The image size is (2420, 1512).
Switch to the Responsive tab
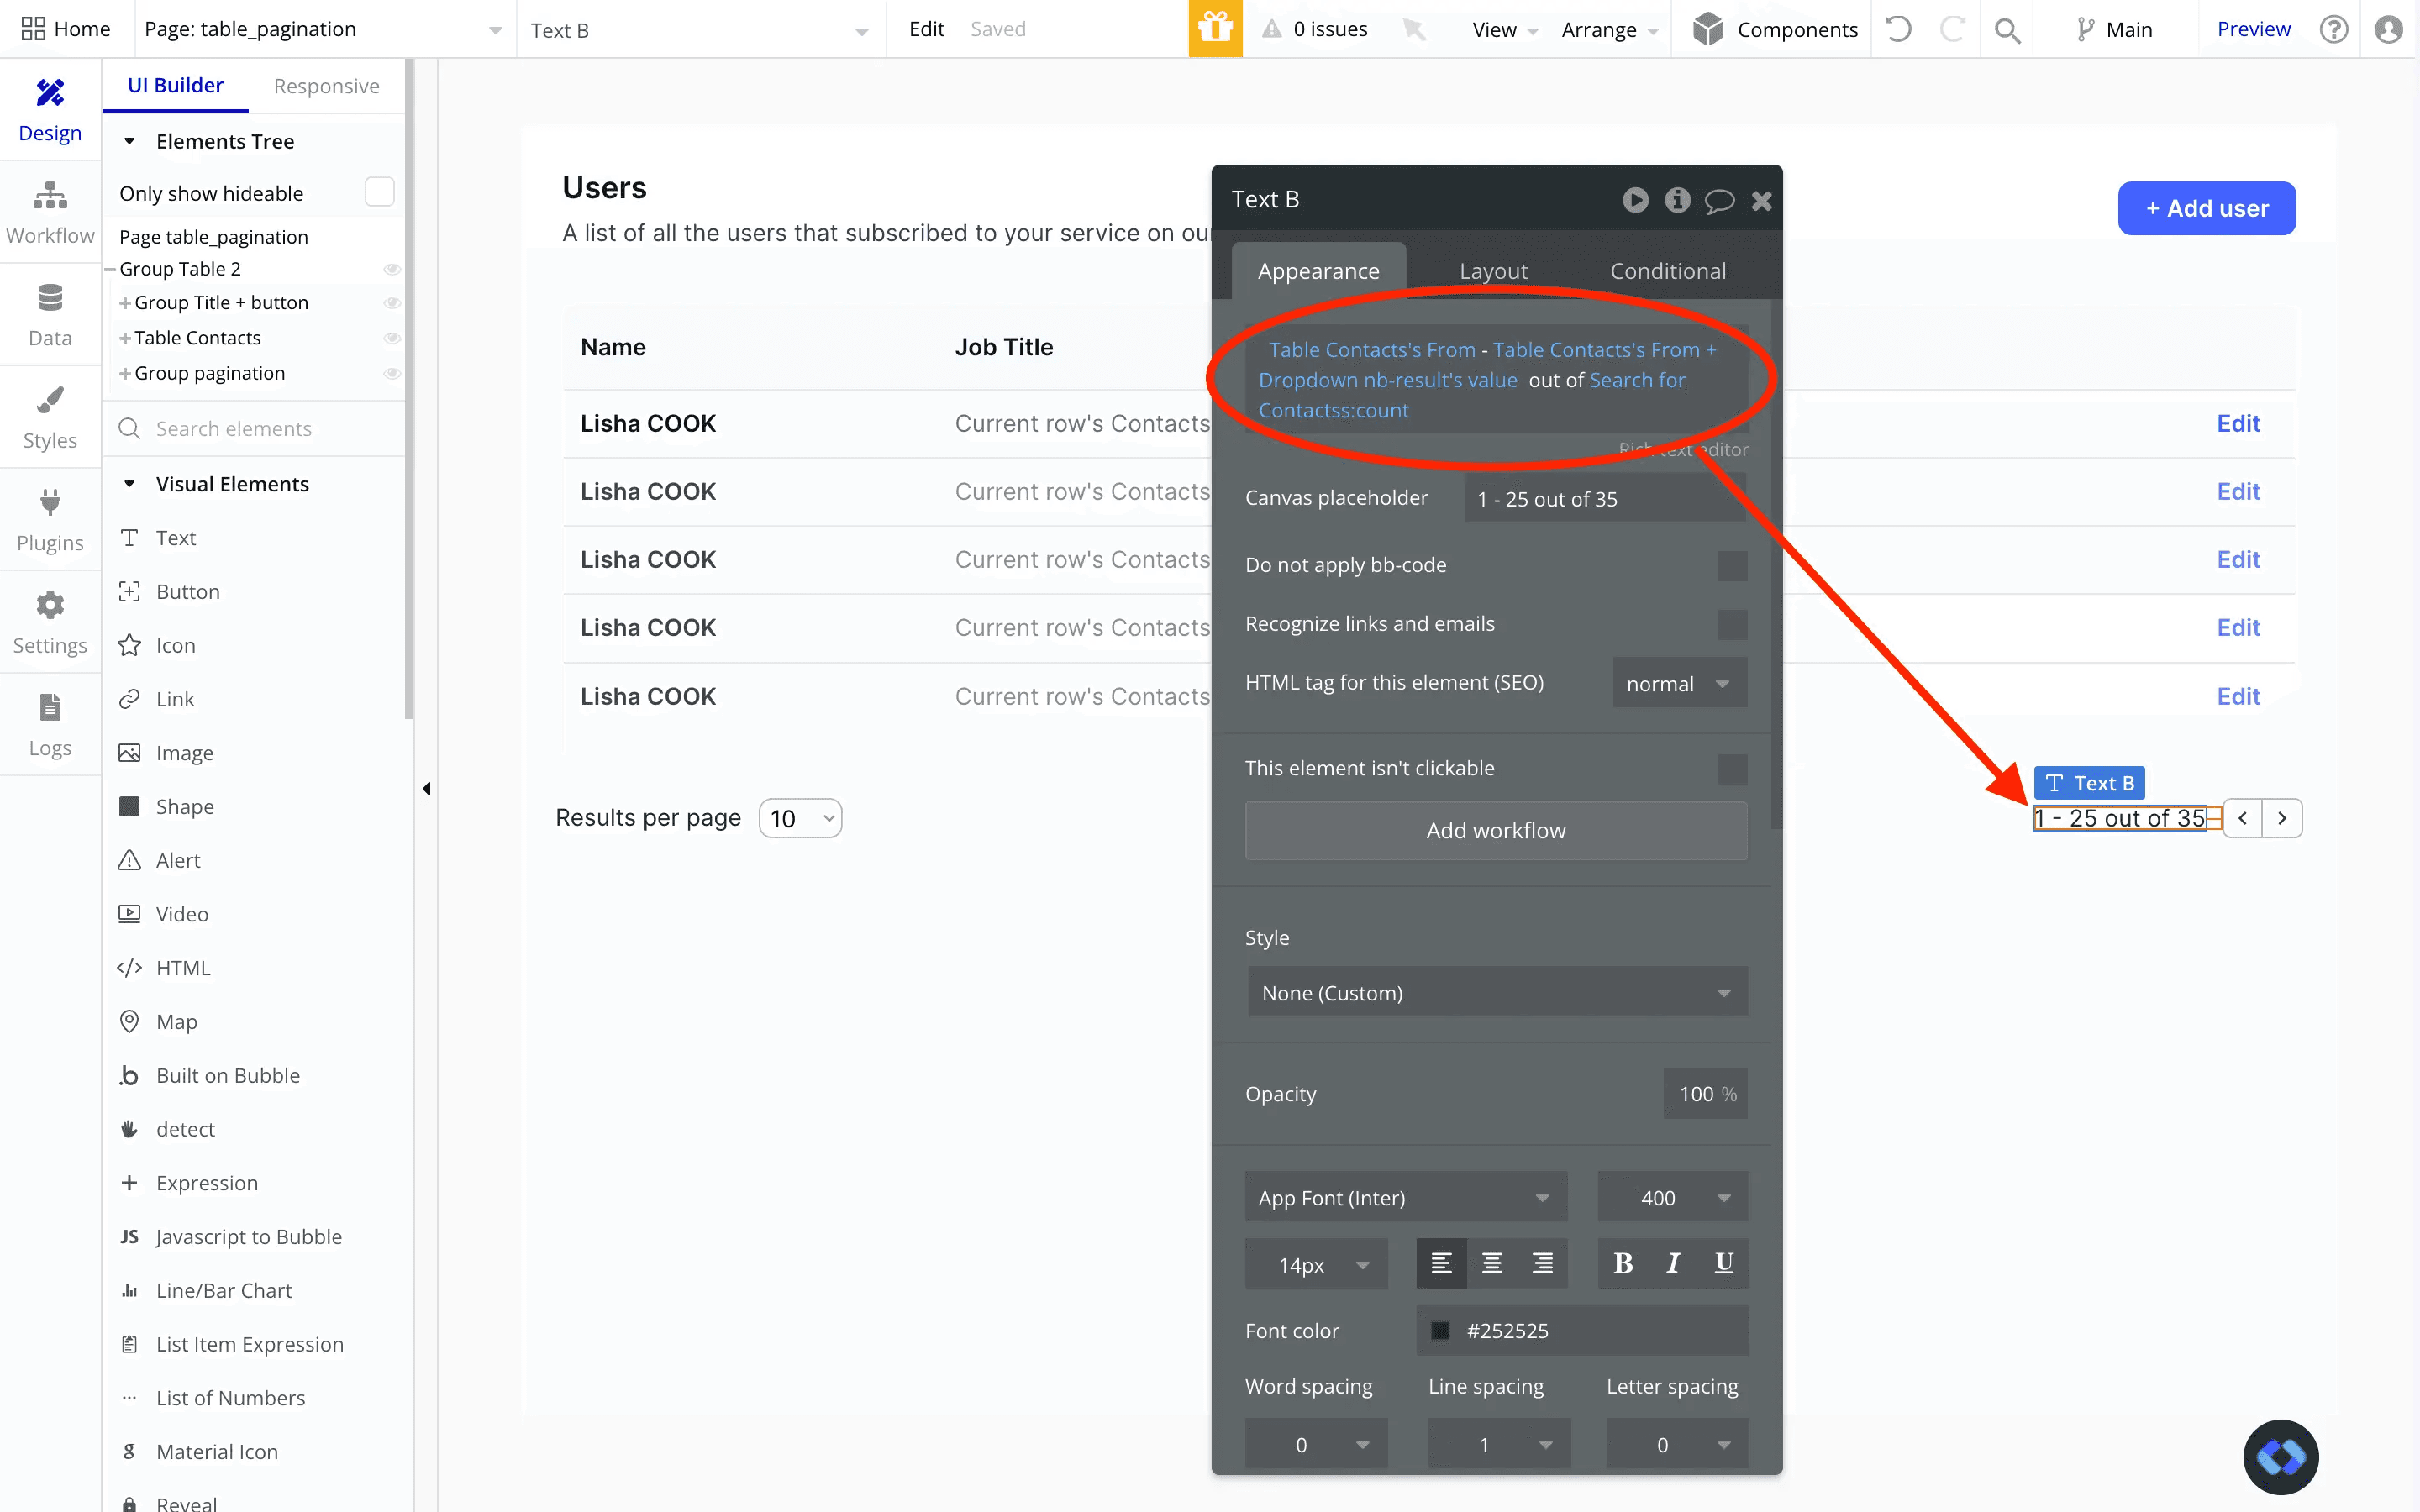[x=326, y=86]
